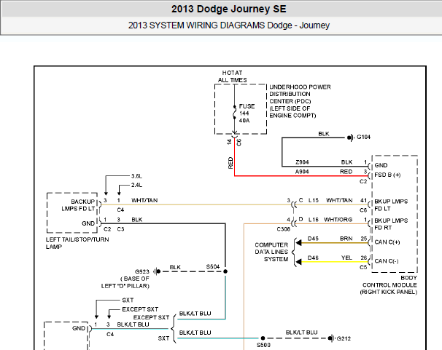Click the fuse symbol inside the PDC box
The height and width of the screenshot is (350, 442).
[x=234, y=112]
